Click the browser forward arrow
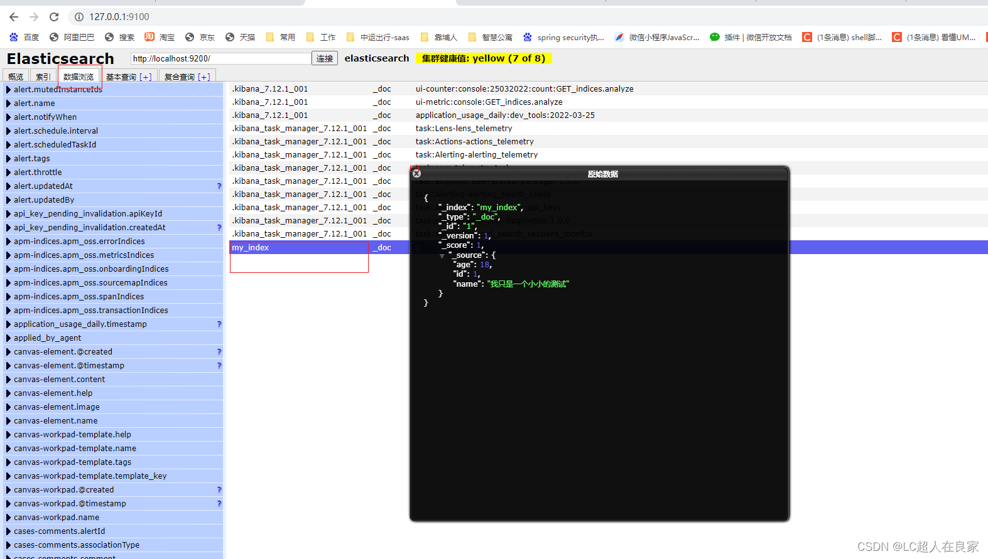The width and height of the screenshot is (988, 559). (34, 17)
